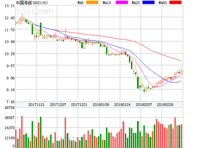The height and width of the screenshot is (148, 202).
Task: Click the 20180228 date label
Action: [x=165, y=105]
